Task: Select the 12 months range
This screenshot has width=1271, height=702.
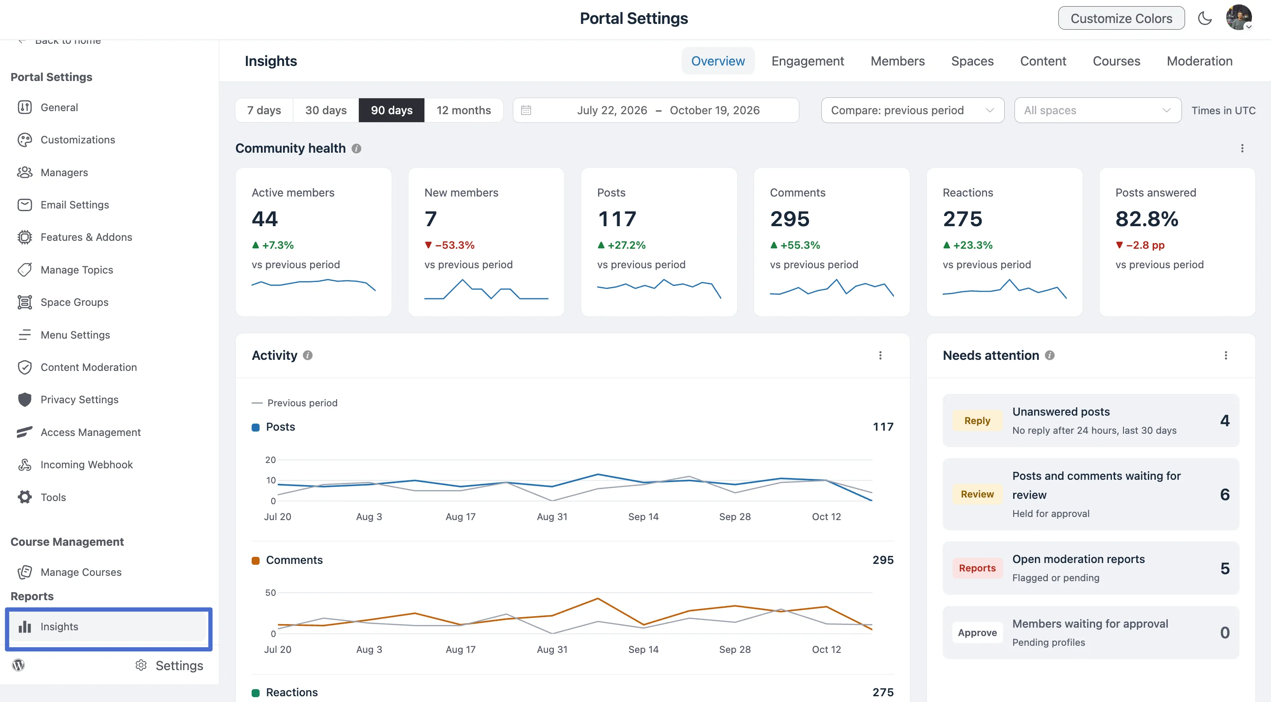Action: tap(463, 110)
